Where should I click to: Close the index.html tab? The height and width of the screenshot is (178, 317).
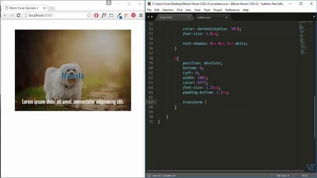[x=189, y=17]
